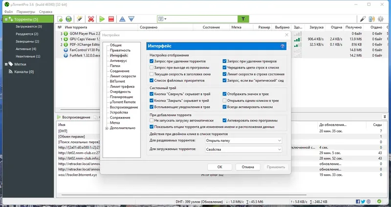
Task: Open the Файл menu
Action: click(8, 12)
